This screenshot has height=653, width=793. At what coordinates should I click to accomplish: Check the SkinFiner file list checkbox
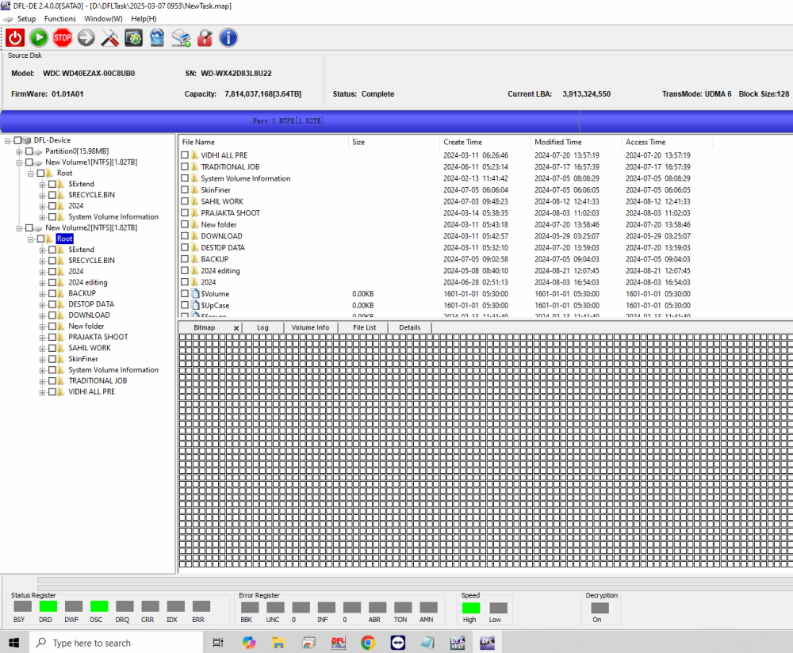tap(185, 189)
